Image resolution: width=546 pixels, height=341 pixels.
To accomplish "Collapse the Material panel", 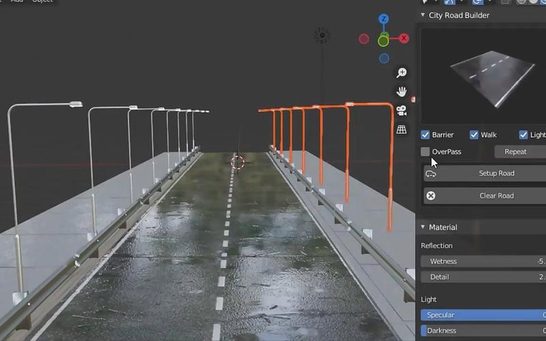I will (422, 227).
